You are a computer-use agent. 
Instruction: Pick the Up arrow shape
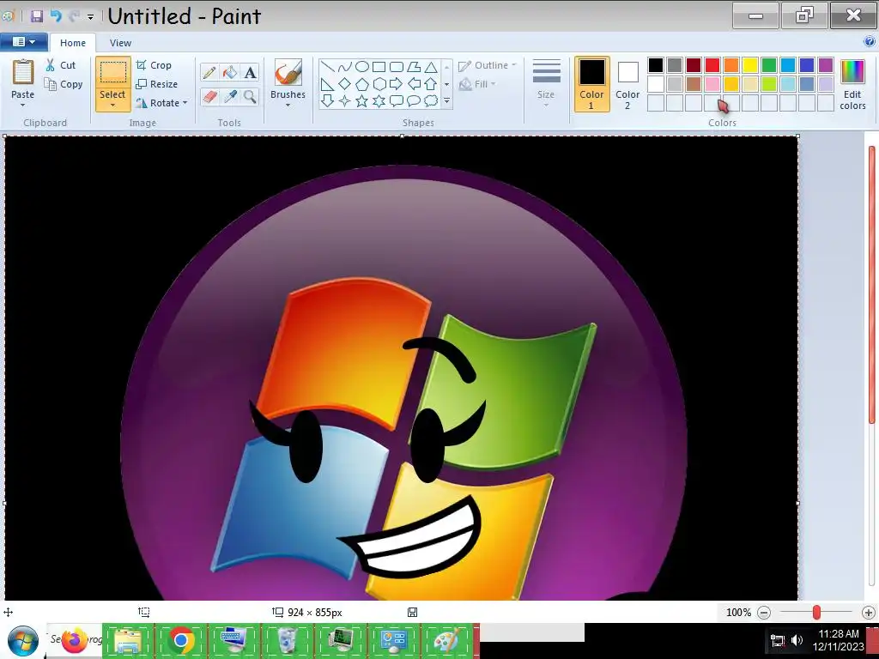click(431, 84)
